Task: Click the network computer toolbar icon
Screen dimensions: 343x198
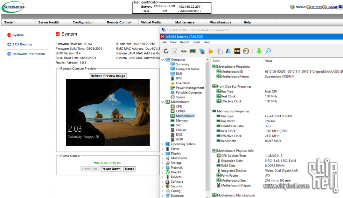Action: click(x=202, y=51)
